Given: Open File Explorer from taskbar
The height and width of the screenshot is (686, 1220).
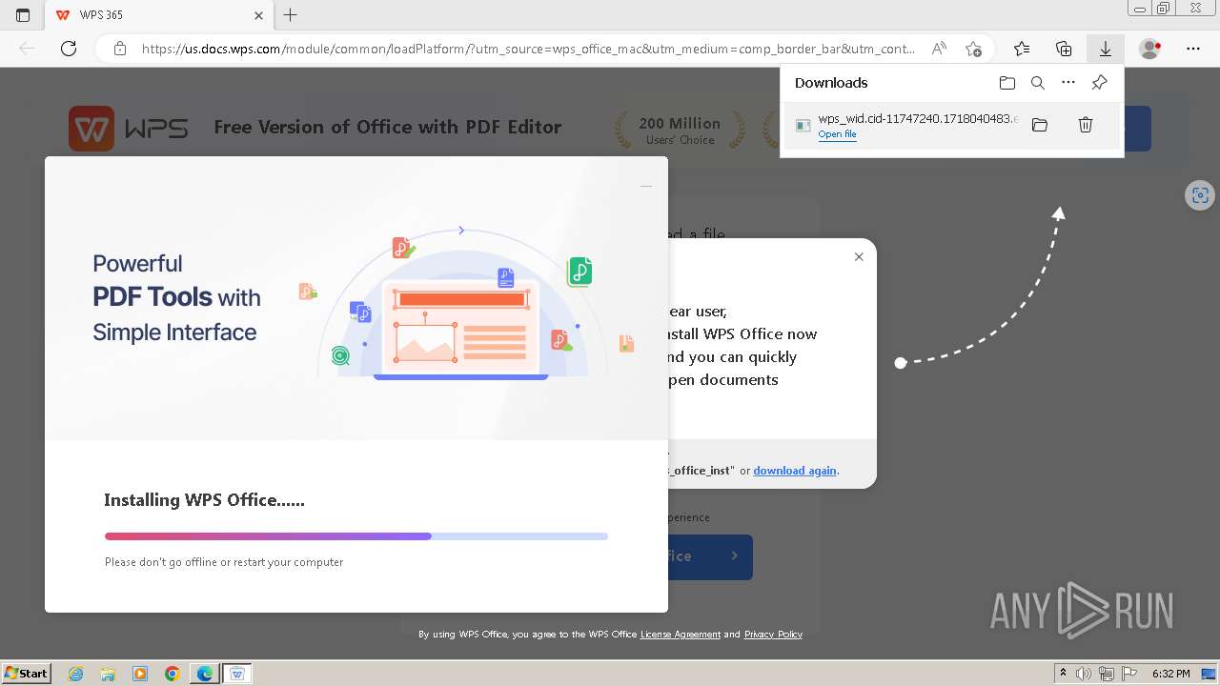Looking at the screenshot, I should (x=108, y=674).
